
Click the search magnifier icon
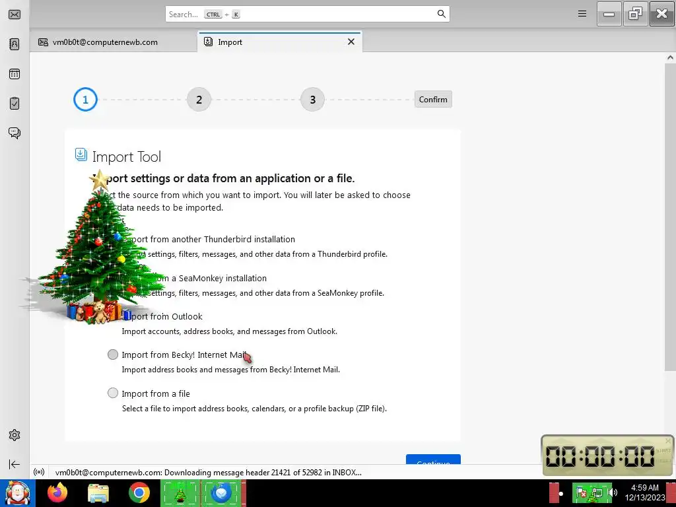pyautogui.click(x=441, y=14)
